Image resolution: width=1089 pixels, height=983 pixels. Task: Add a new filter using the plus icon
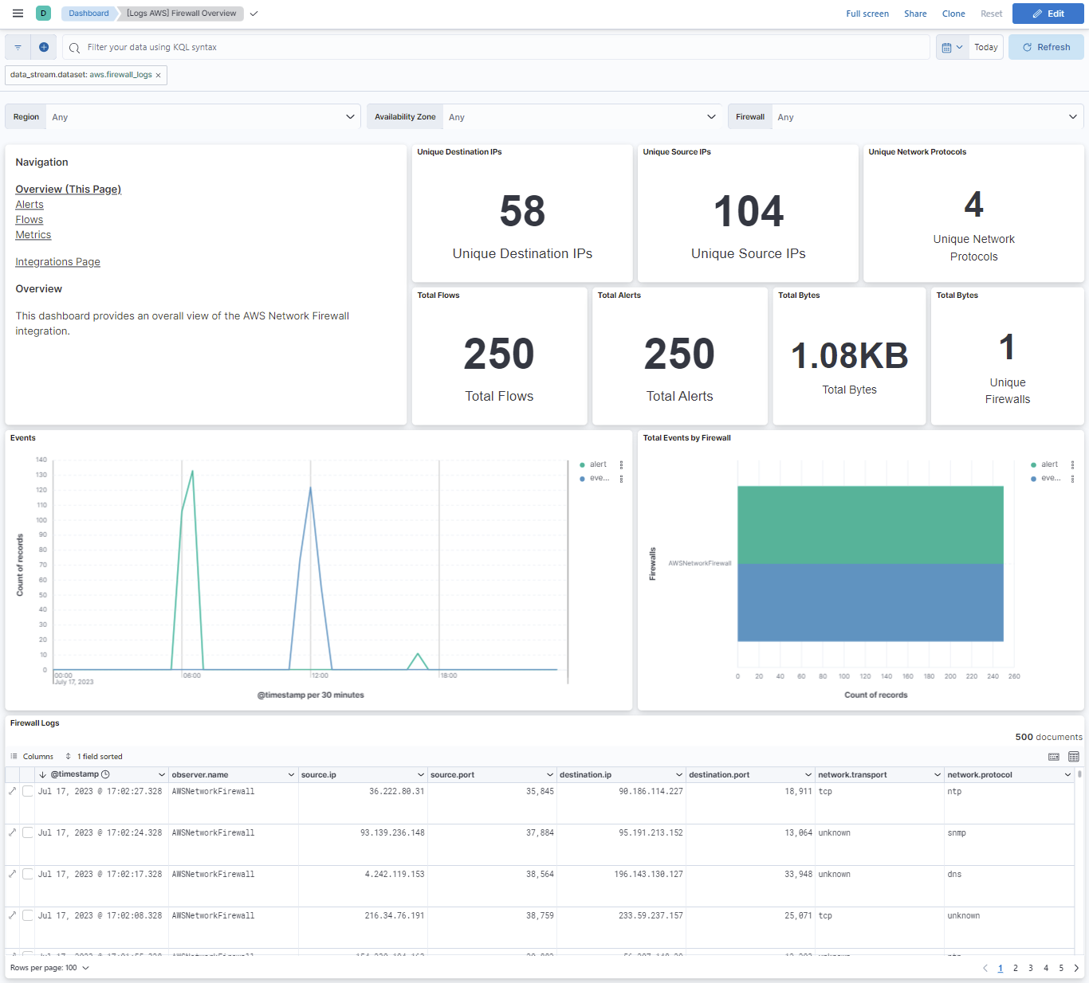pyautogui.click(x=44, y=47)
